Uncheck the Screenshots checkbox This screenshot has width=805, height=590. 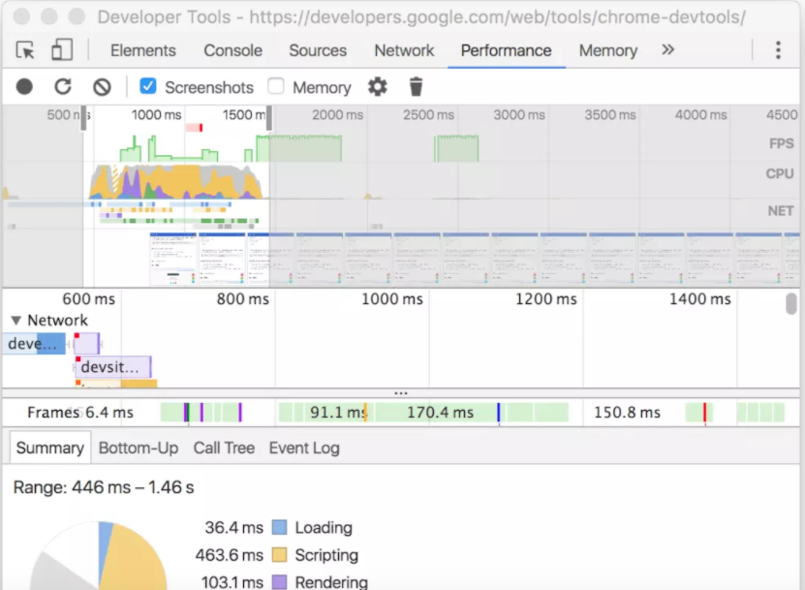(x=148, y=86)
